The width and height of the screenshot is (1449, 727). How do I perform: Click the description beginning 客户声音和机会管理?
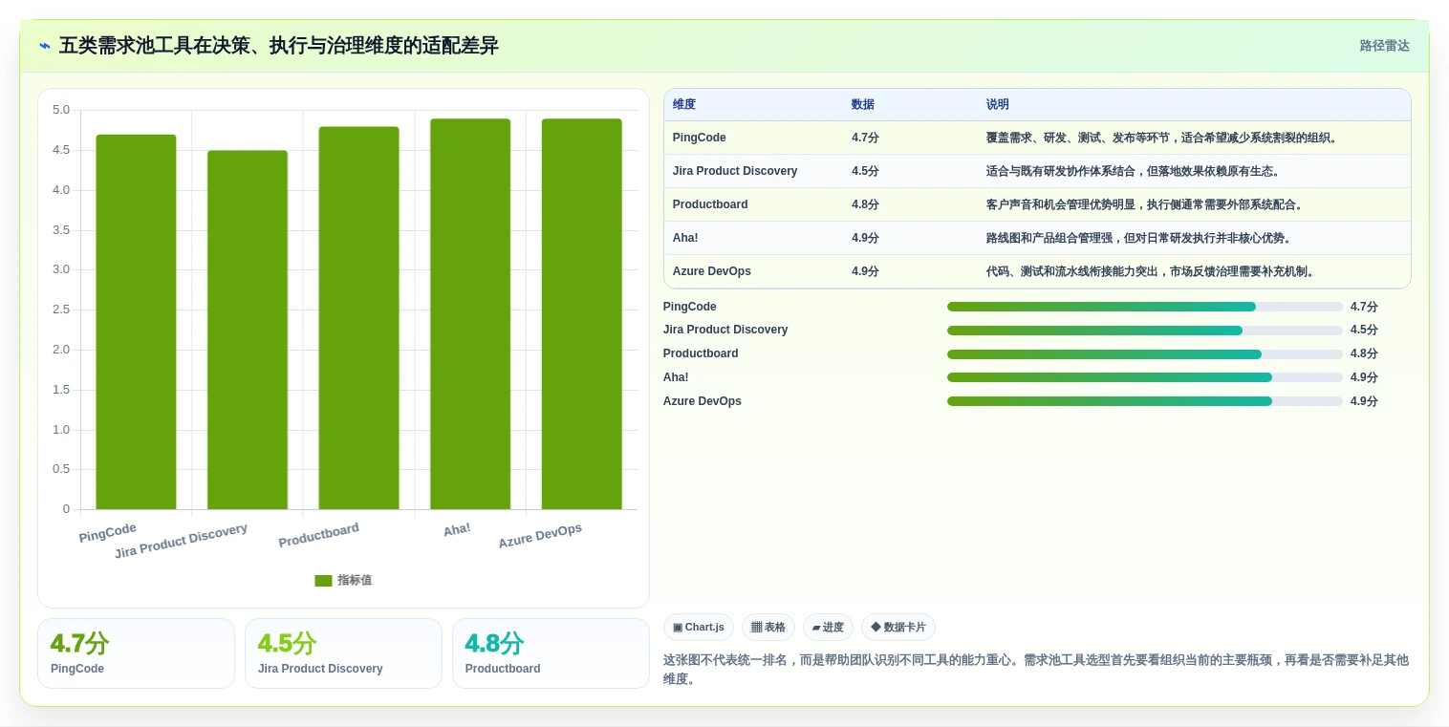click(x=1145, y=204)
